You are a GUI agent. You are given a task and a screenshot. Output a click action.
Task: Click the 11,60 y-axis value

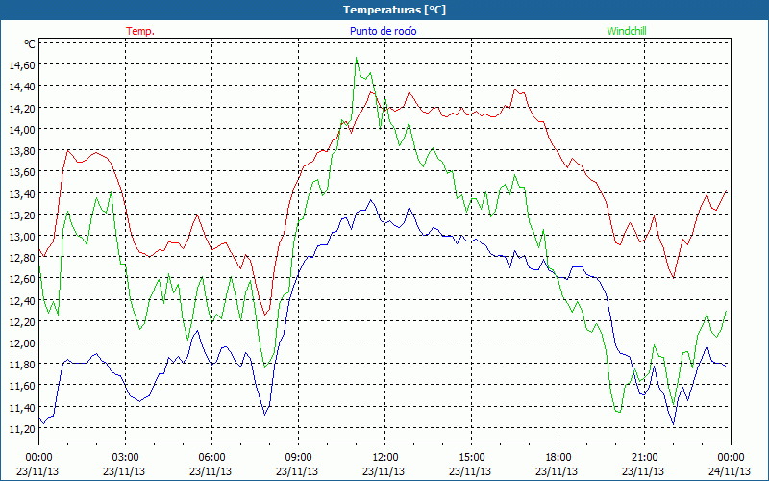point(21,386)
